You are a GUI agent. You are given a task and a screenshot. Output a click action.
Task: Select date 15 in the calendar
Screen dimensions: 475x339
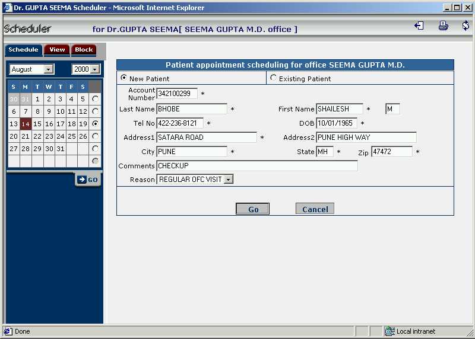[37, 124]
